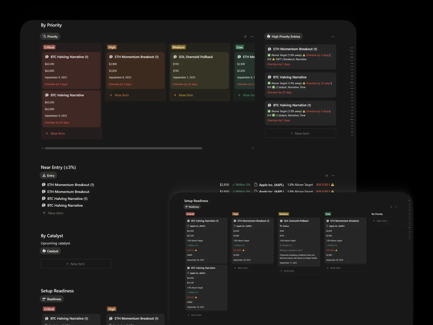Click the right scroll arrow of the Priority board
Image resolution: width=433 pixels, height=325 pixels.
[x=253, y=148]
